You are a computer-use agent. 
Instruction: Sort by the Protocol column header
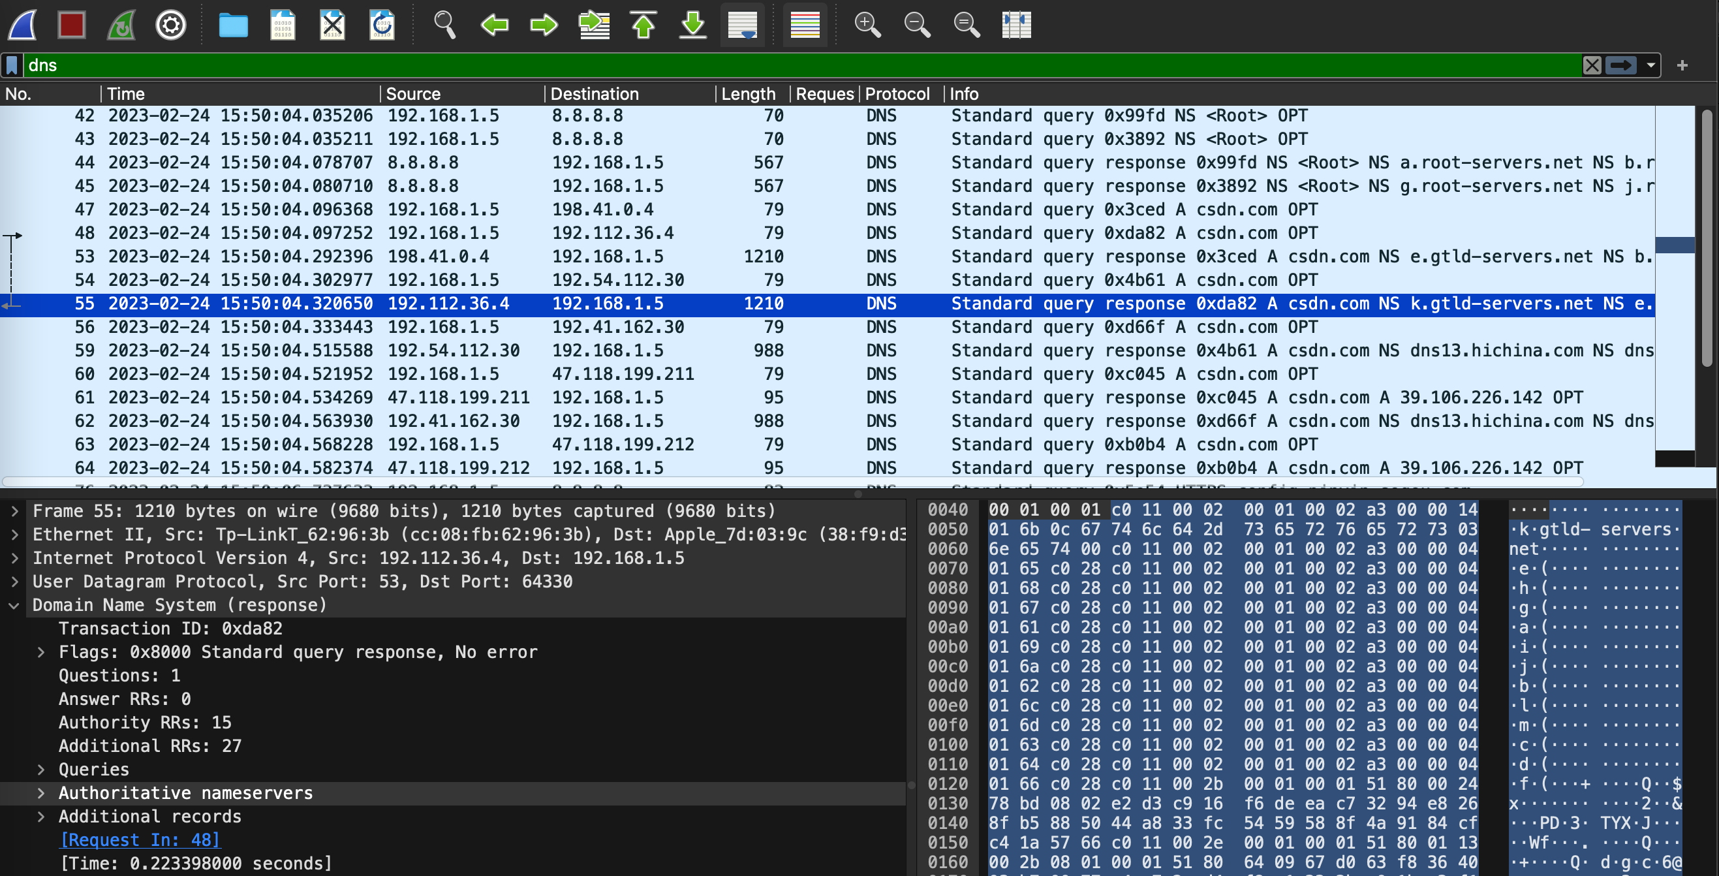(901, 94)
